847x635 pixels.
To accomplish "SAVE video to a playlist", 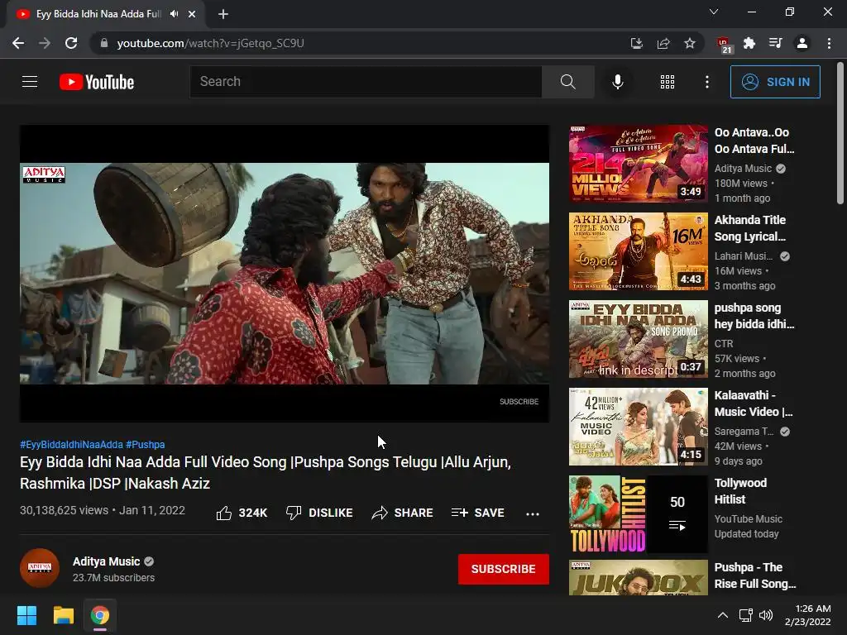I will (477, 513).
